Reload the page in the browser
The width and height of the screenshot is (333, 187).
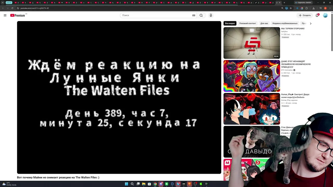coord(12,8)
